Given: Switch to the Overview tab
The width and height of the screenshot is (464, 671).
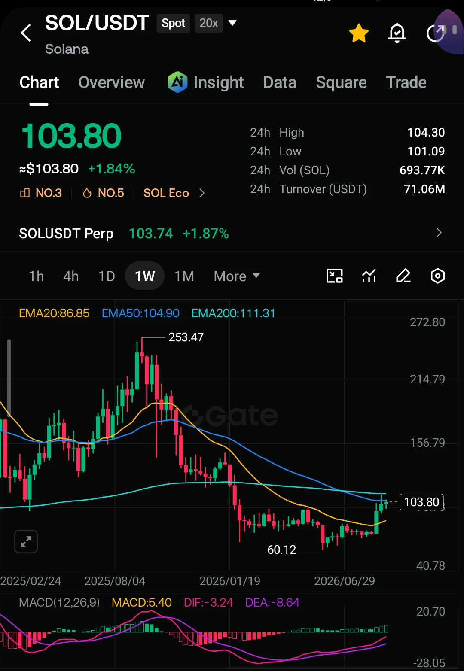Looking at the screenshot, I should (x=112, y=82).
